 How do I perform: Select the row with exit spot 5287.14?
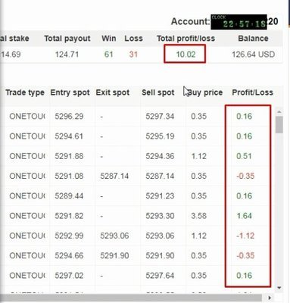(138, 176)
